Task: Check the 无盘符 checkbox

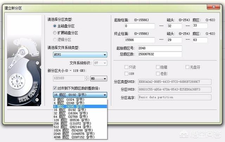Action: [187, 67]
